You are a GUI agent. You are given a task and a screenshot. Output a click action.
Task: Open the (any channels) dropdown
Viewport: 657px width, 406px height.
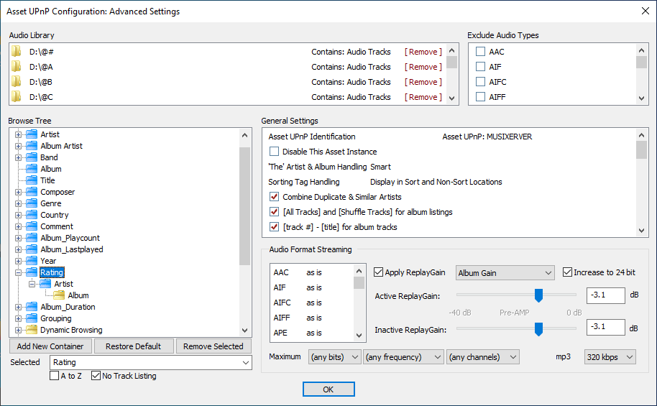(483, 357)
